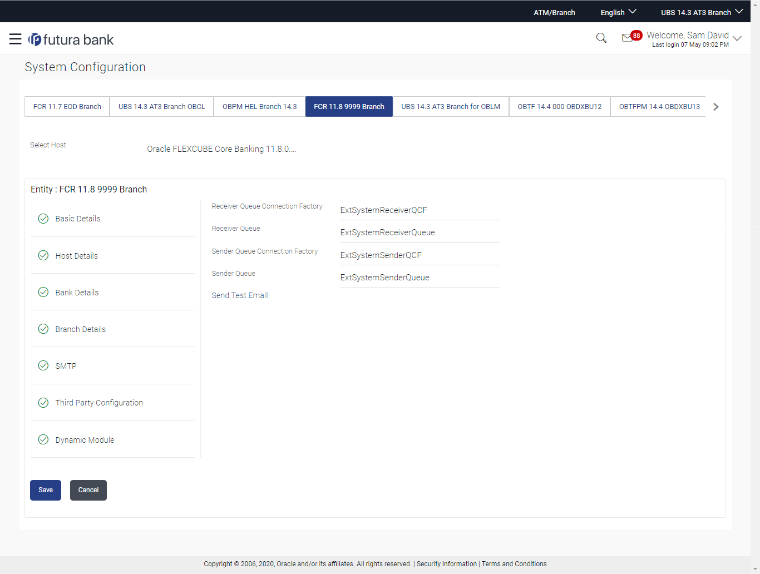Edit the Receiver Queue Connection Factory field

(420, 210)
